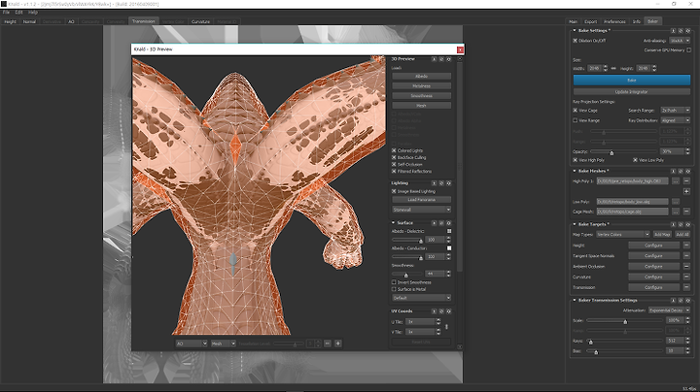The height and width of the screenshot is (392, 700).
Task: Toggle the View High Poly checkbox
Action: 575,160
